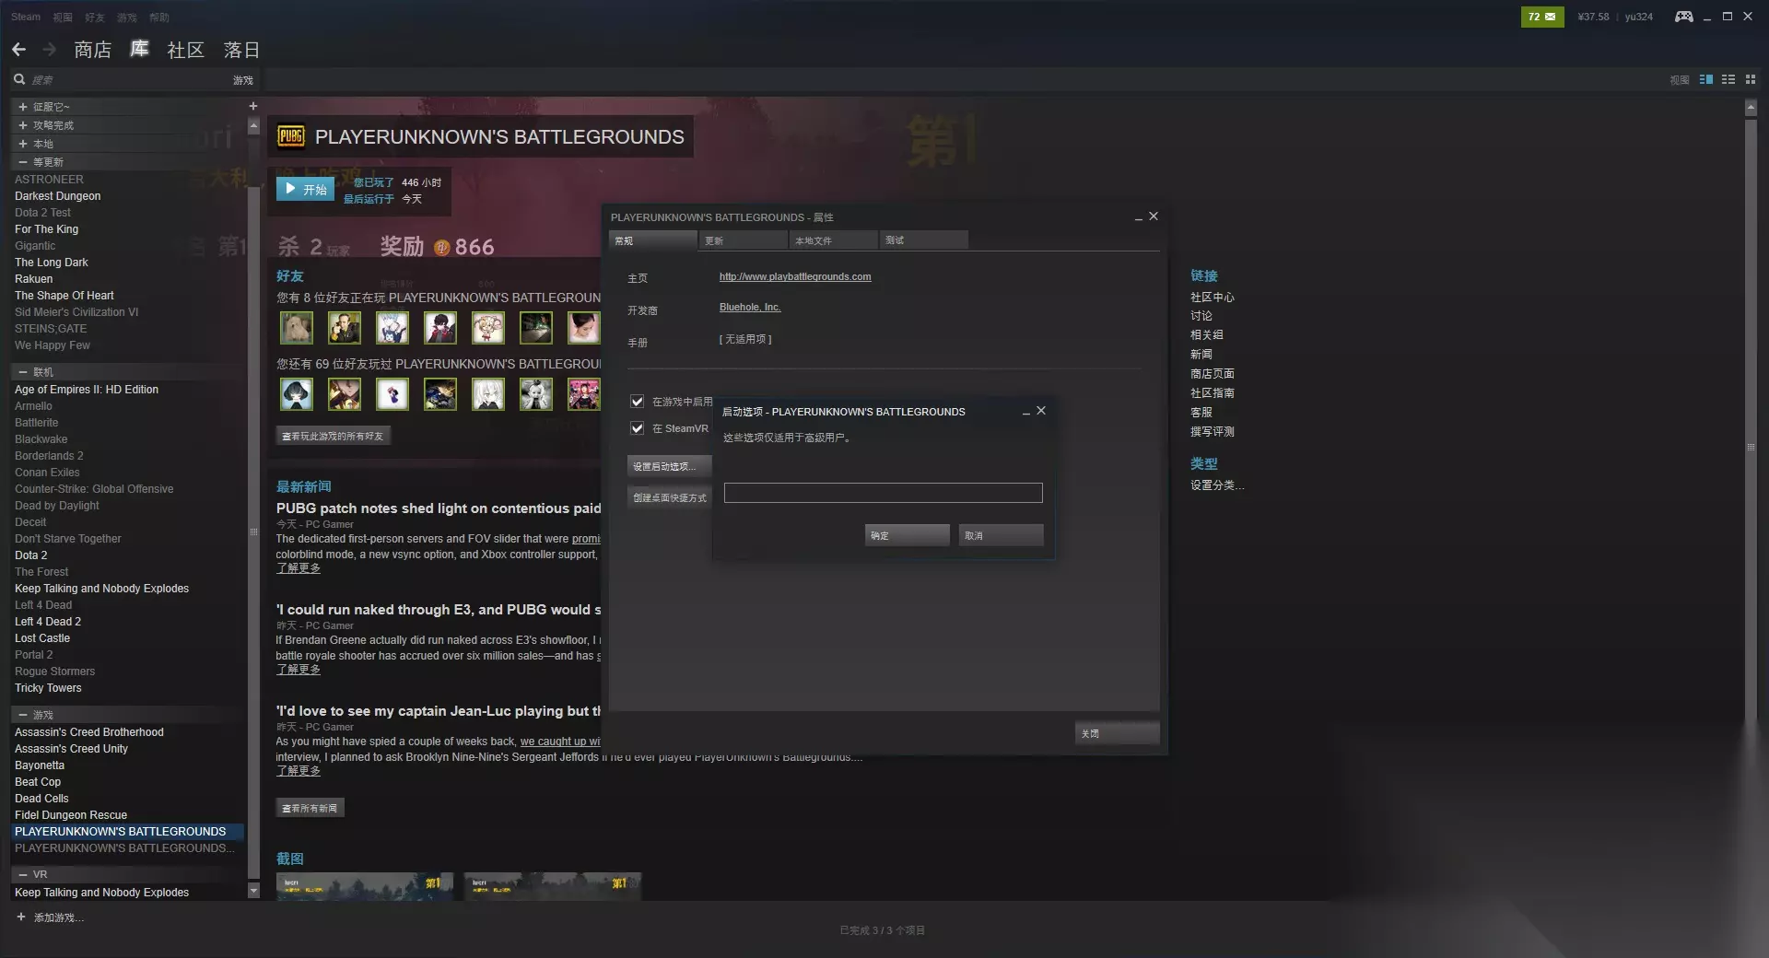
Task: Open the dark-haired anime boy in red scarf avatar
Action: 440,327
